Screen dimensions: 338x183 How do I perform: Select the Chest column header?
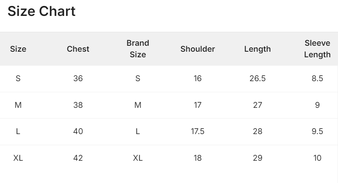(78, 49)
